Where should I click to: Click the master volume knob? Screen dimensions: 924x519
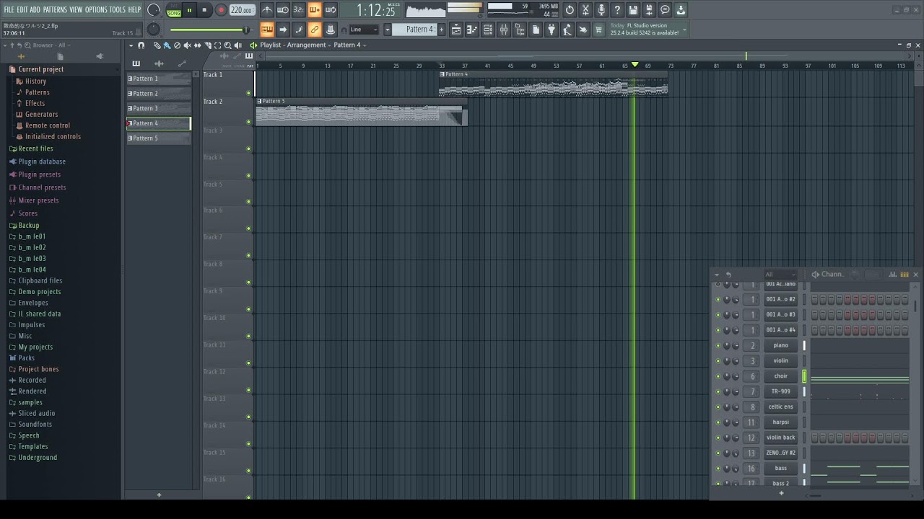click(x=154, y=10)
